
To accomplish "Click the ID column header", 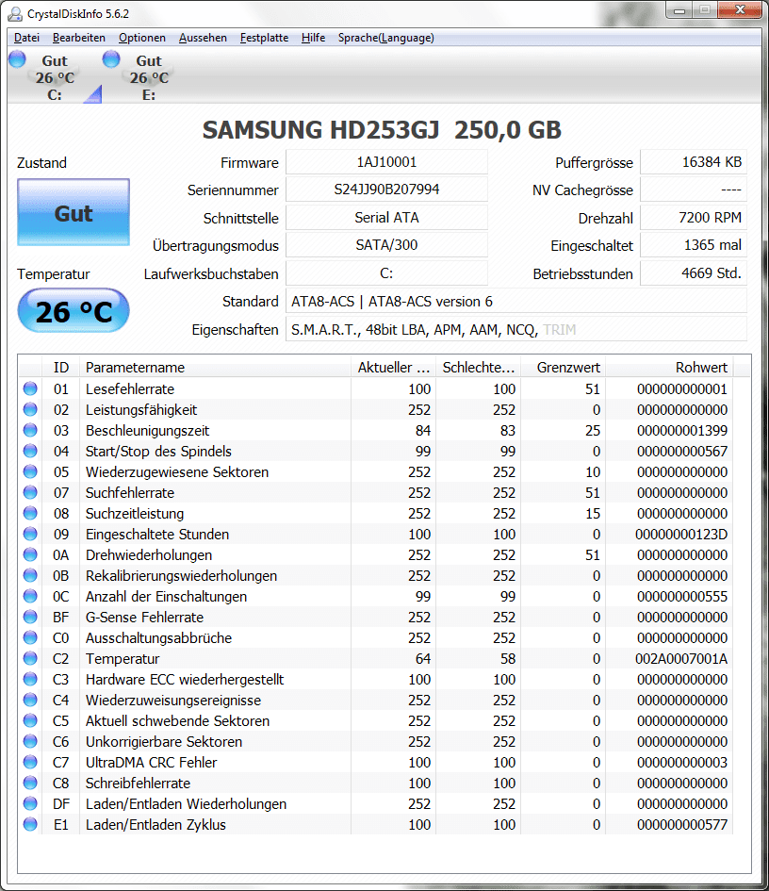I will (60, 368).
